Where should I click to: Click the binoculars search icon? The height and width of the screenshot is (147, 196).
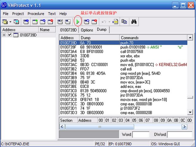click(134, 22)
